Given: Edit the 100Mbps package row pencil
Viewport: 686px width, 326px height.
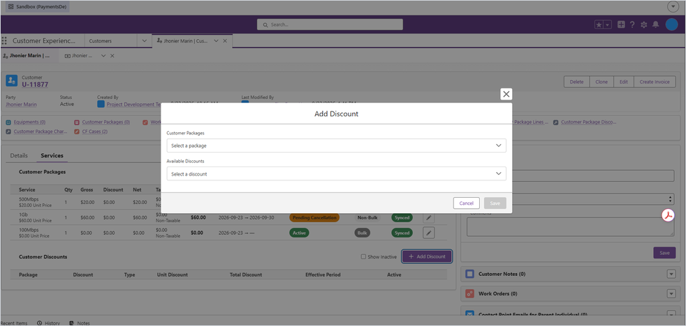Looking at the screenshot, I should tap(429, 233).
